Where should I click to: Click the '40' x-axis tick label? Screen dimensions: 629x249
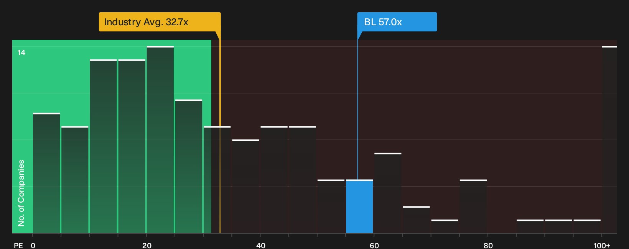[x=261, y=246]
